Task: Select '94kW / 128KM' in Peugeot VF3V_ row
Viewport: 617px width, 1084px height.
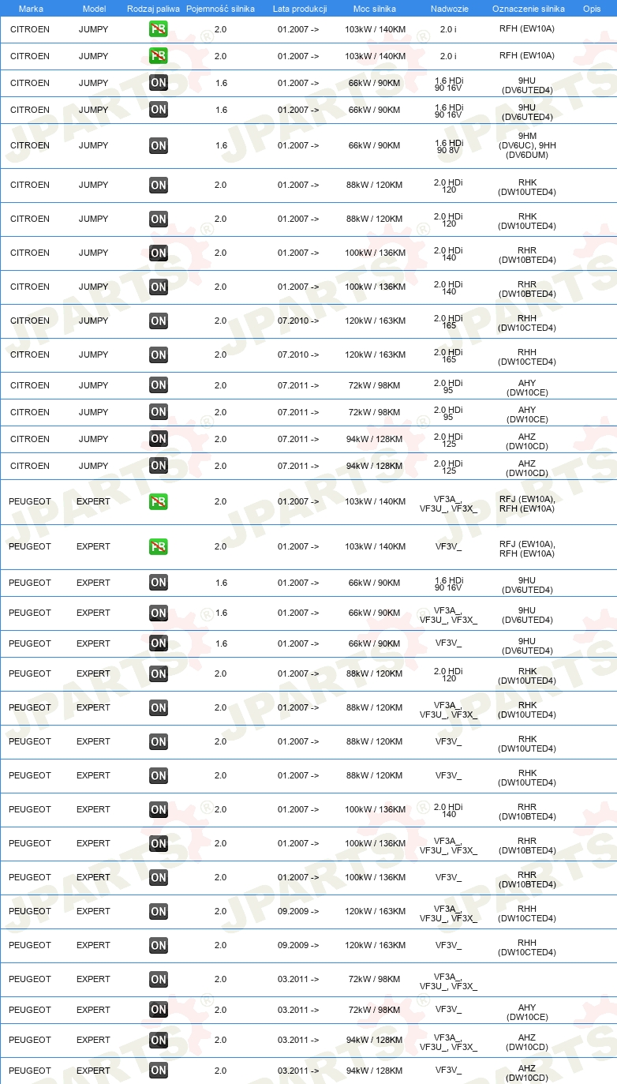Action: 374,1071
